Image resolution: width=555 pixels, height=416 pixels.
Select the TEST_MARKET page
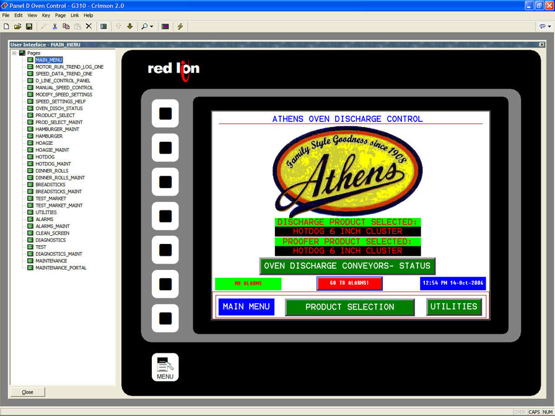[x=51, y=199]
